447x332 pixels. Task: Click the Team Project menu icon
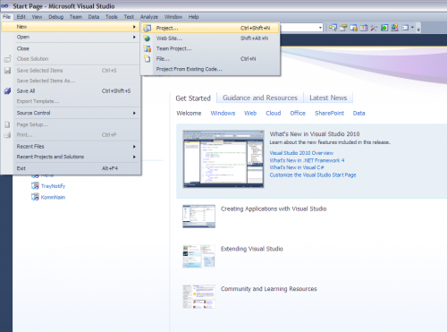click(148, 48)
